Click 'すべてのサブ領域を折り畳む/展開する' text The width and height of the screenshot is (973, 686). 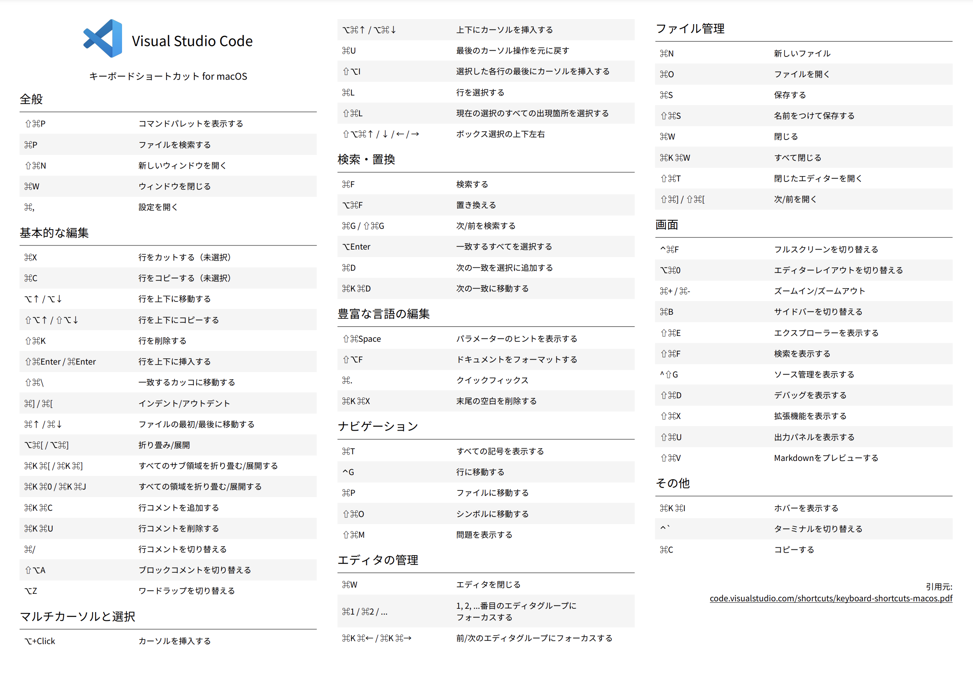(208, 466)
